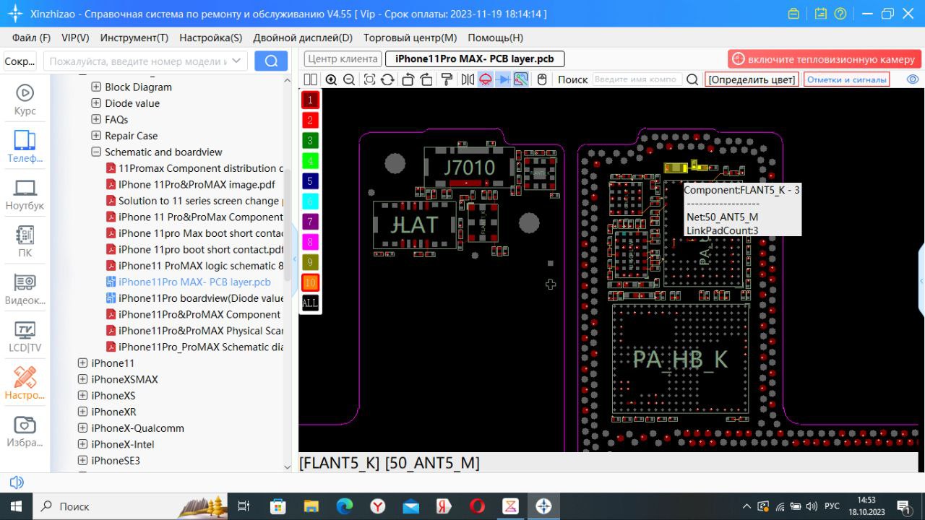
Task: Expand the iPhoneXS tree node
Action: pos(83,396)
